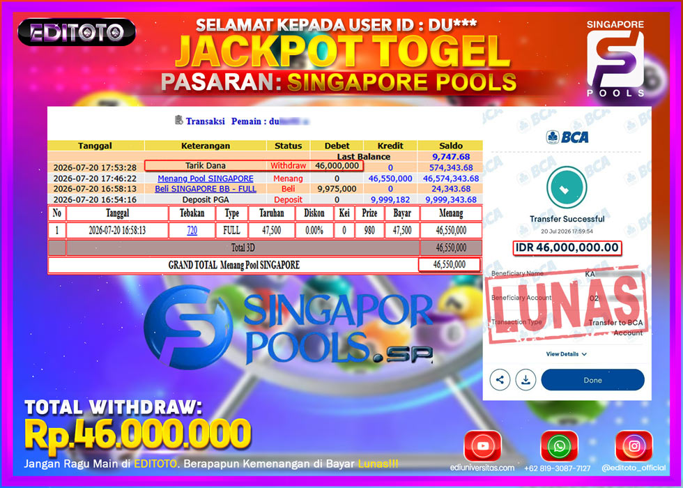Click the Menang status cell
683x488 pixels.
coord(288,178)
